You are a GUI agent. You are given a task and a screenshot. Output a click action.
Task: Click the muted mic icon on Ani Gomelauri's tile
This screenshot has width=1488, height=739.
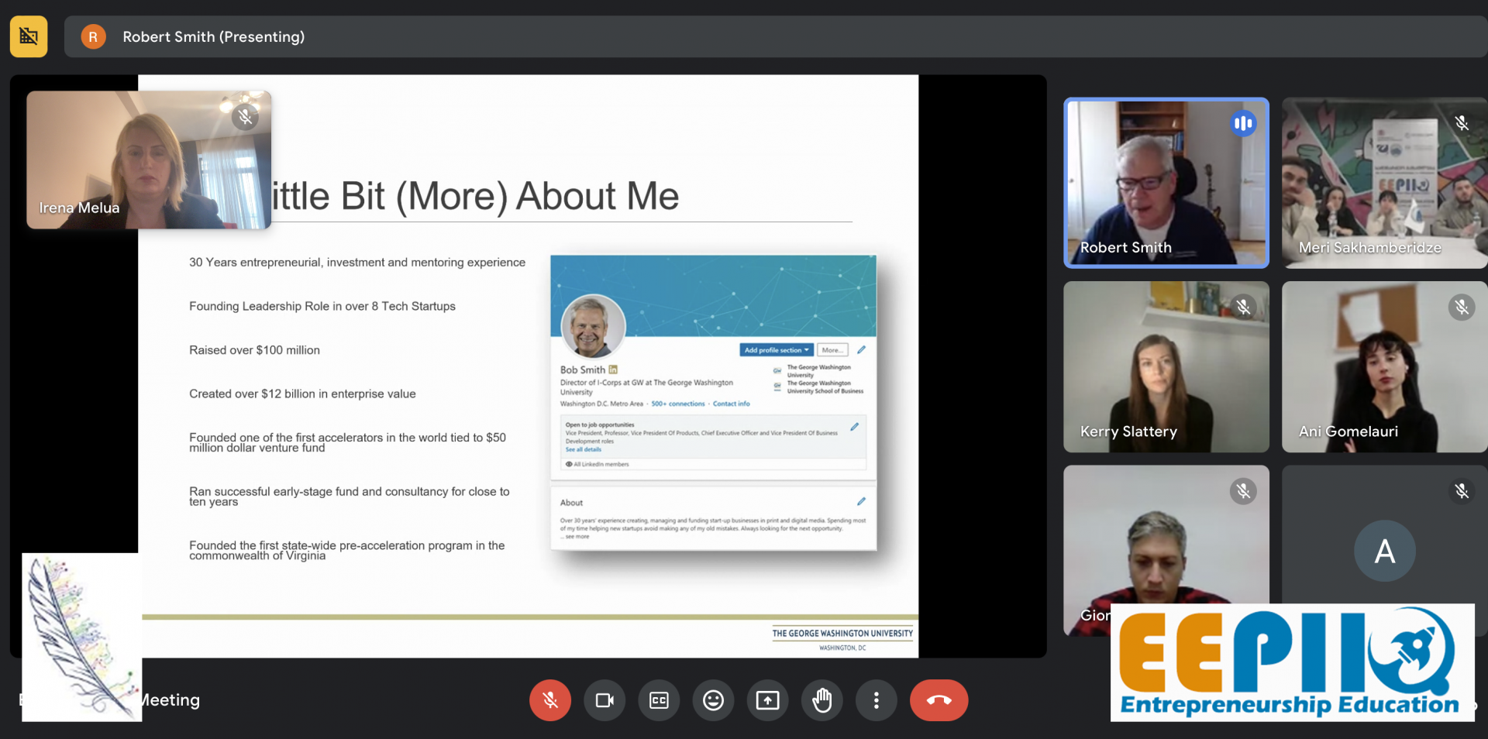coord(1462,307)
